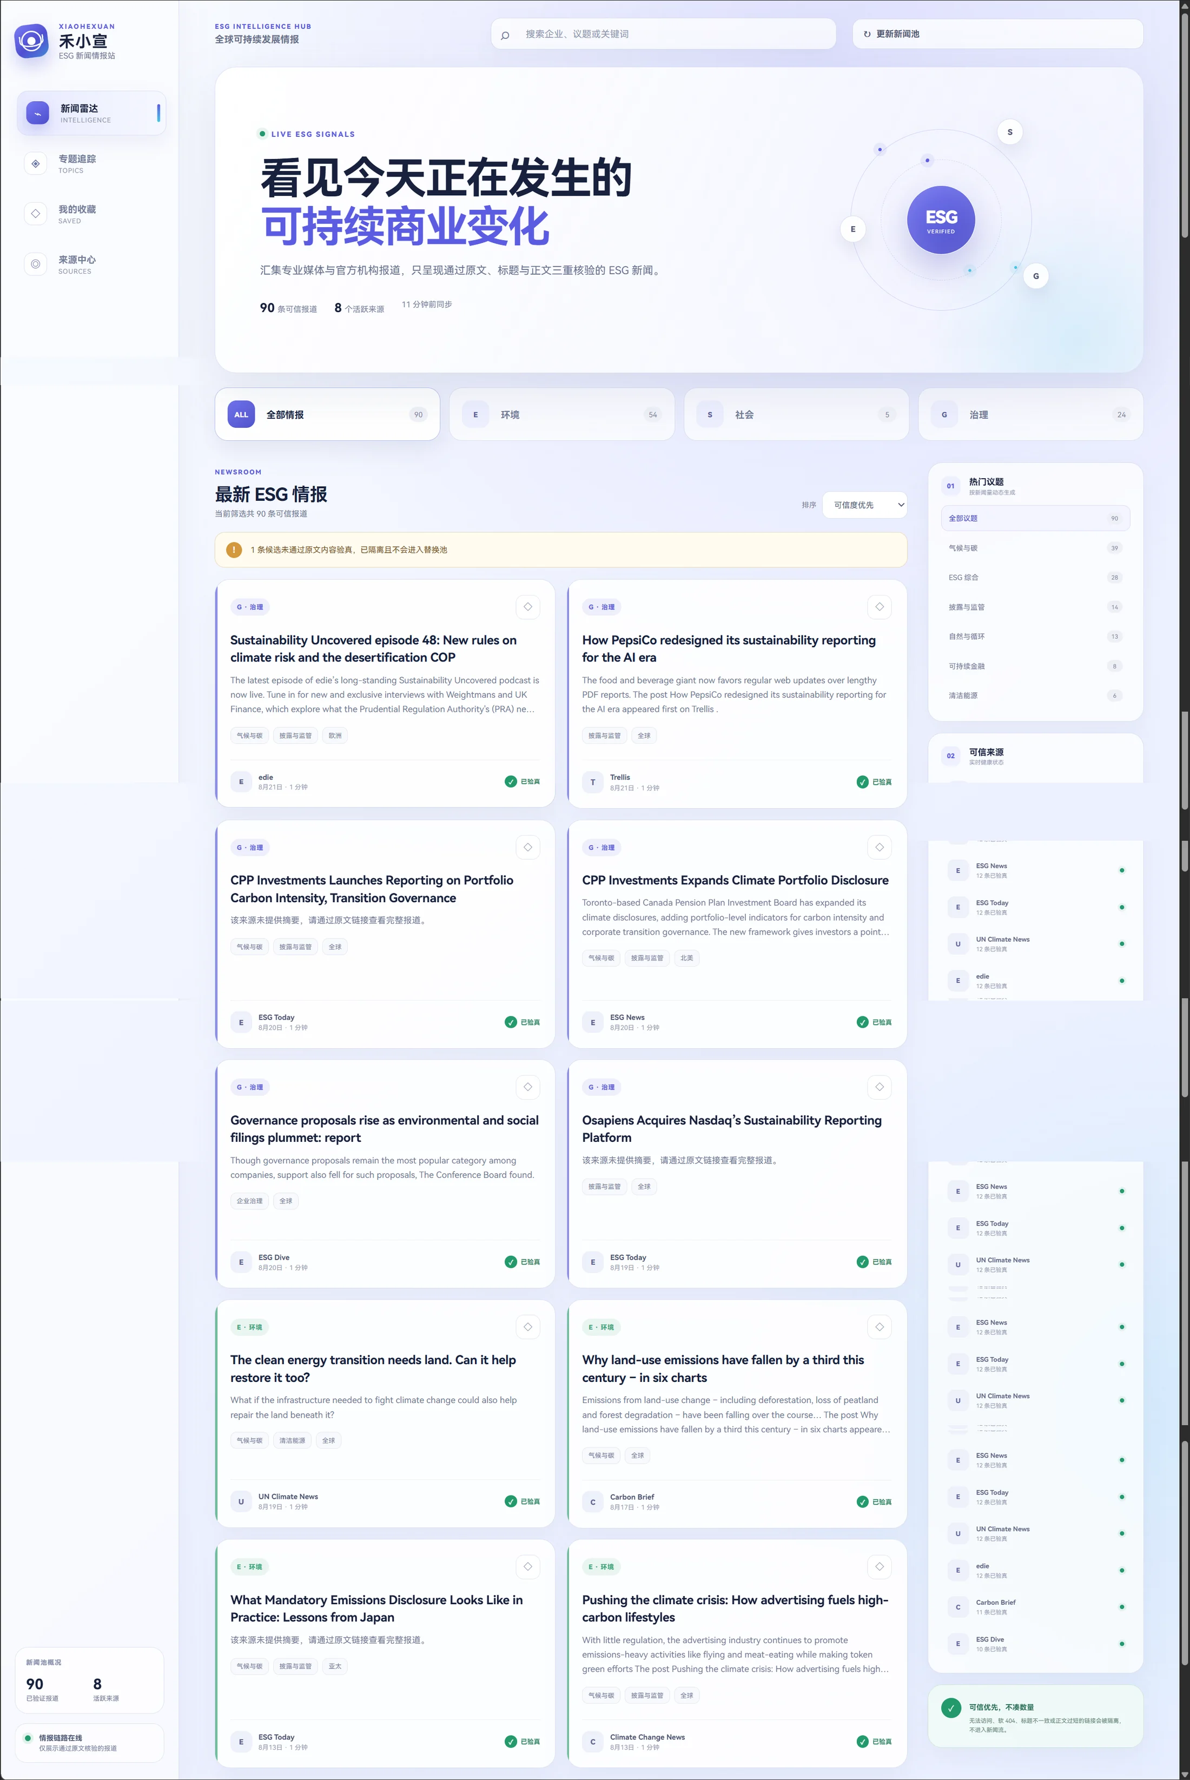Click the 禾小宣 logo icon
Image resolution: width=1190 pixels, height=1780 pixels.
coord(31,41)
